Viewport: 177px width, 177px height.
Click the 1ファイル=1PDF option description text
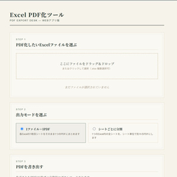click(50, 134)
